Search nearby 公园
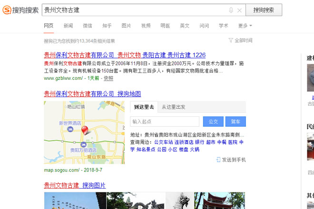The image size is (314, 209). pyautogui.click(x=162, y=150)
